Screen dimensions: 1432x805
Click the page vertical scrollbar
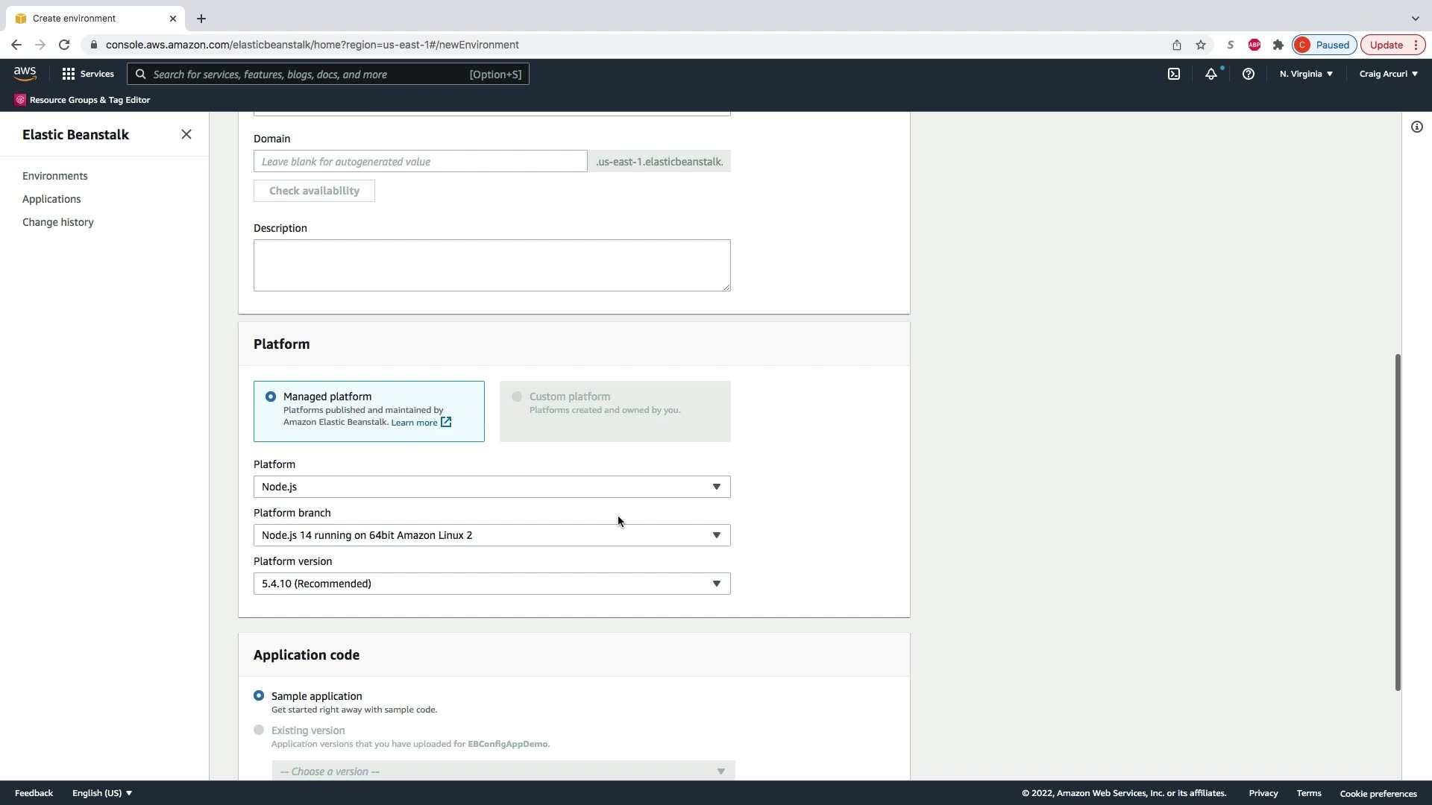point(1398,522)
